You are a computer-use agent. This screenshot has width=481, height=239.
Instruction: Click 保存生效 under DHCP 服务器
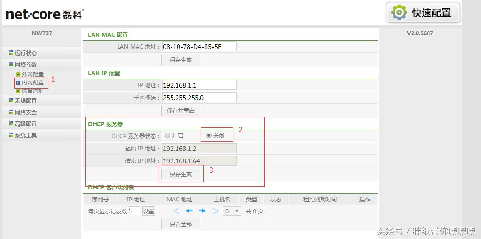click(181, 174)
